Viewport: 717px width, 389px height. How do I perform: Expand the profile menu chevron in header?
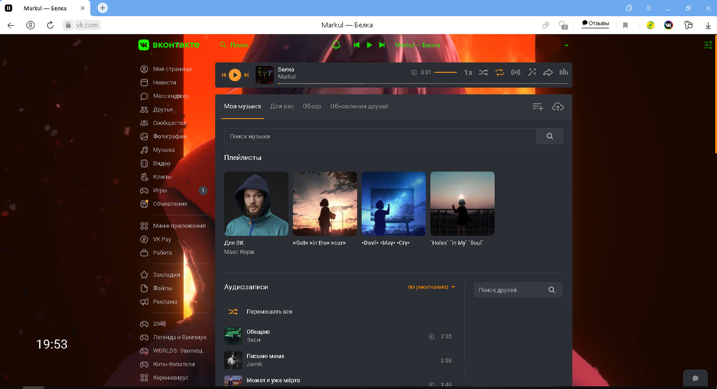(x=566, y=45)
